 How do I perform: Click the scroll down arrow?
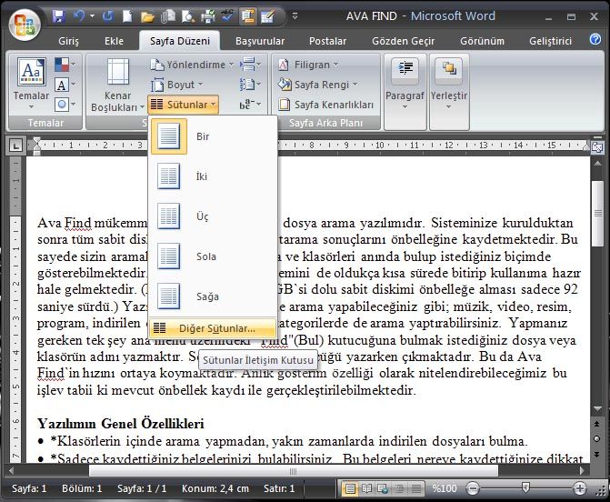(x=597, y=409)
